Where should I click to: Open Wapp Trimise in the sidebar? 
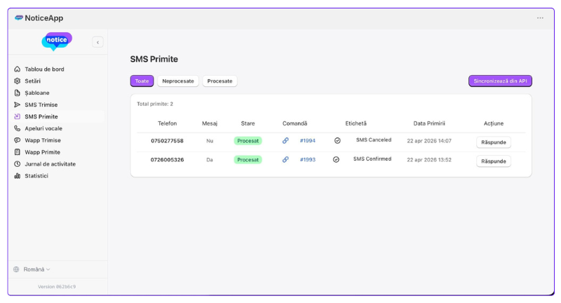43,140
